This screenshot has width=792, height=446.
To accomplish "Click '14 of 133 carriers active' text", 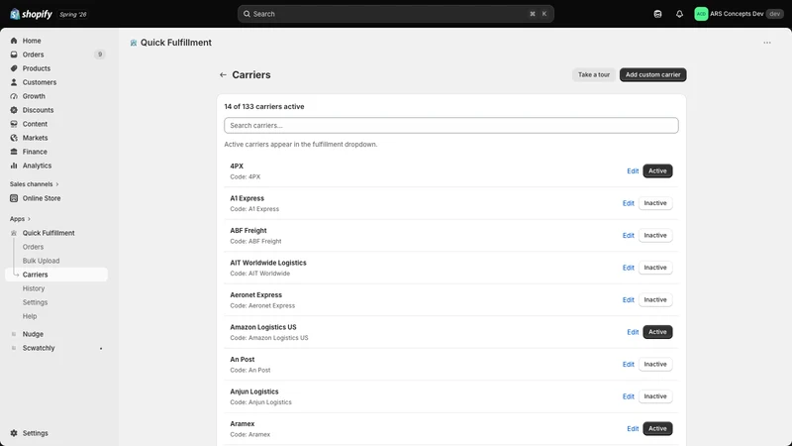I will tap(264, 107).
